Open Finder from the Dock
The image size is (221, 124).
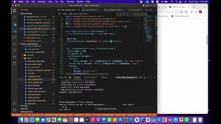(21, 120)
